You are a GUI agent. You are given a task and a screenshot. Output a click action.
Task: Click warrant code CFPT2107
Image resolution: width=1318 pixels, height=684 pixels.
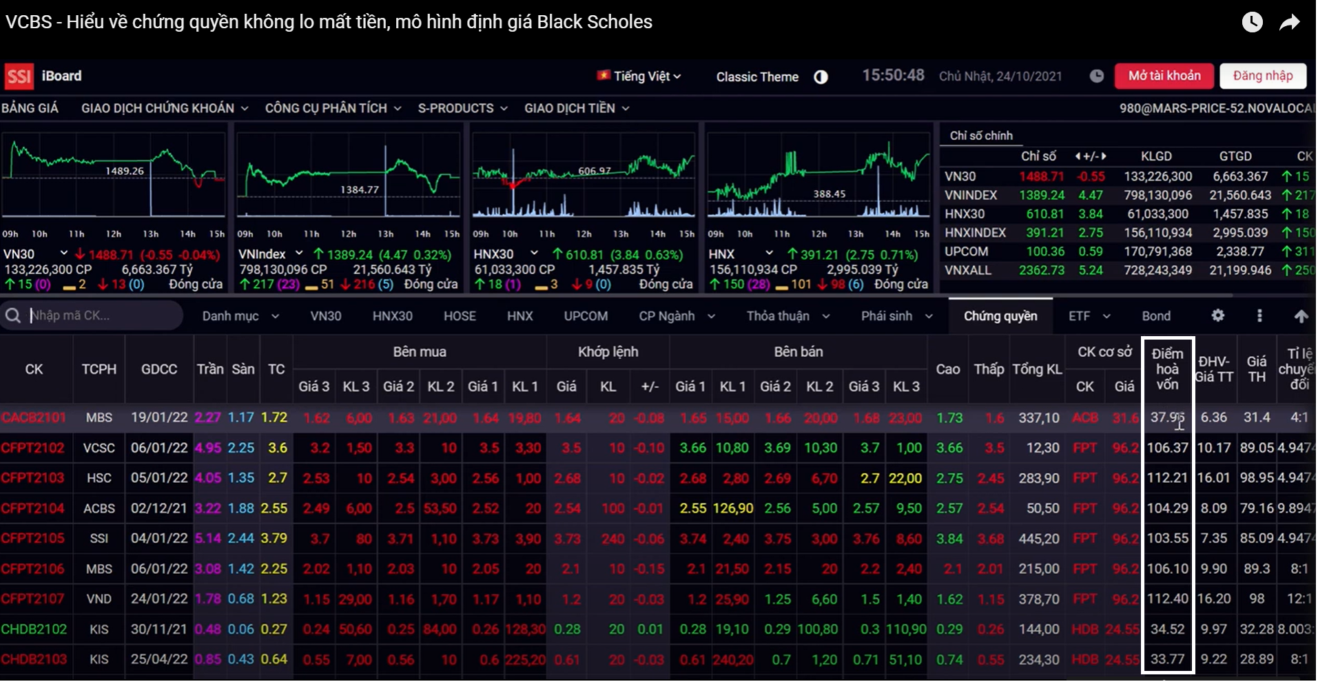click(x=33, y=599)
